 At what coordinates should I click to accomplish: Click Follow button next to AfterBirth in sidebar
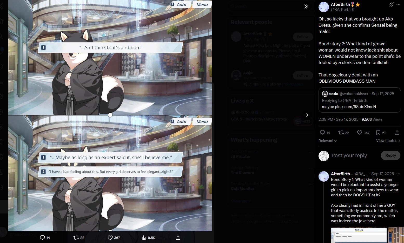303,37
